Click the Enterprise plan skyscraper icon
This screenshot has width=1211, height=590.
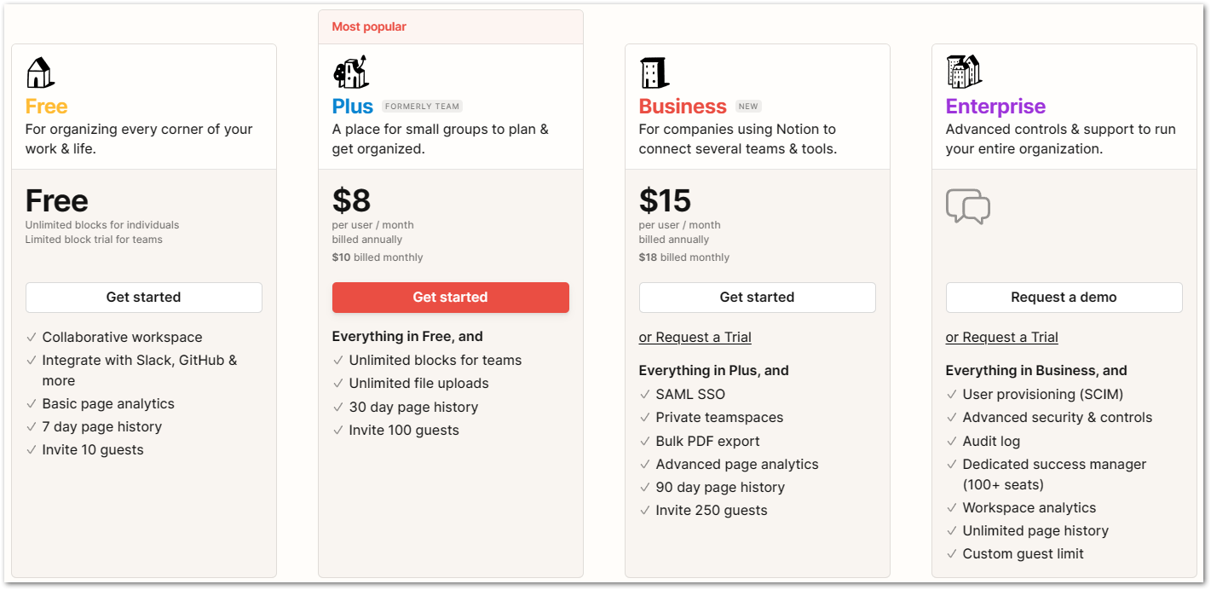pos(964,72)
